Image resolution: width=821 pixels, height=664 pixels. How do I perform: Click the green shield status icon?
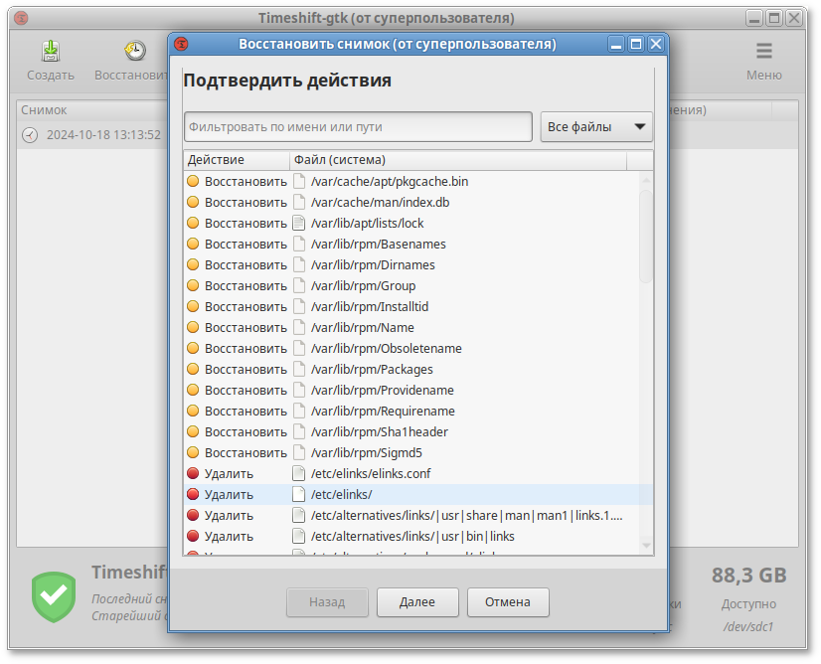(53, 596)
